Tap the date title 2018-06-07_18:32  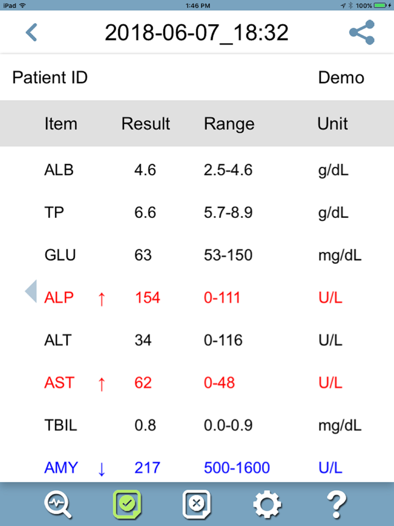click(x=196, y=33)
